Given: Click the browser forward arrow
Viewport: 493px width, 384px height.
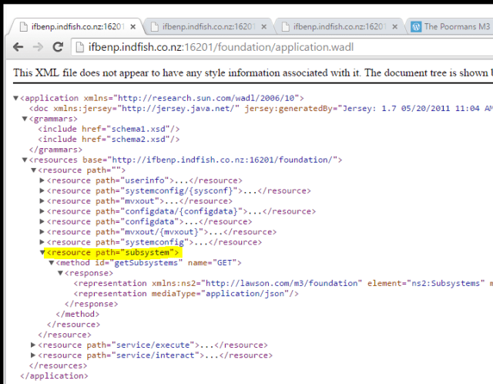Looking at the screenshot, I should (37, 47).
